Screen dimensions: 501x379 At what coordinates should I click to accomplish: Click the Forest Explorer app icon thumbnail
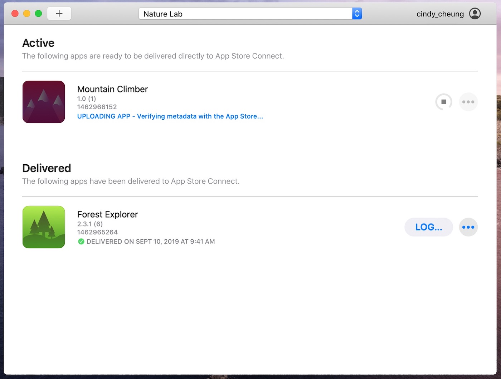[43, 227]
